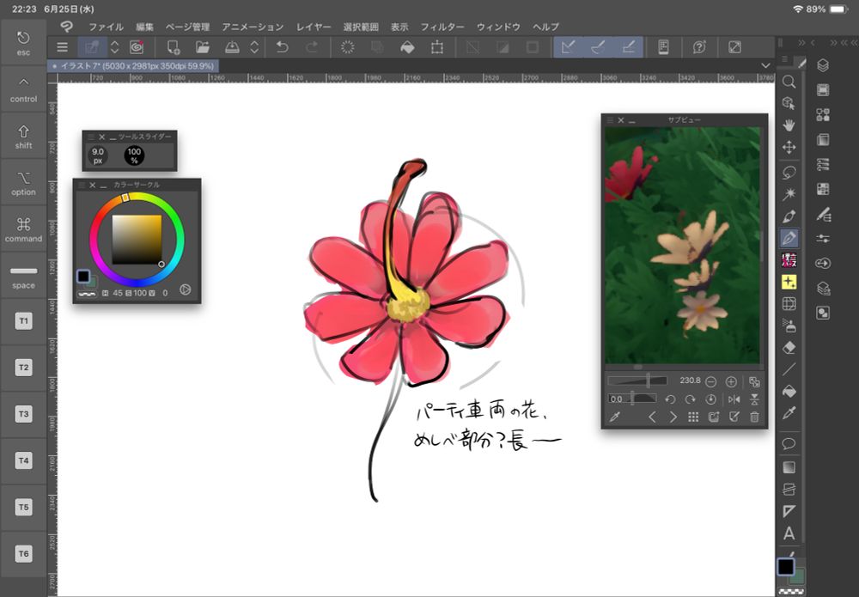Image resolution: width=859 pixels, height=597 pixels.
Task: Select the Eraser tool in the tool palette
Action: point(789,348)
